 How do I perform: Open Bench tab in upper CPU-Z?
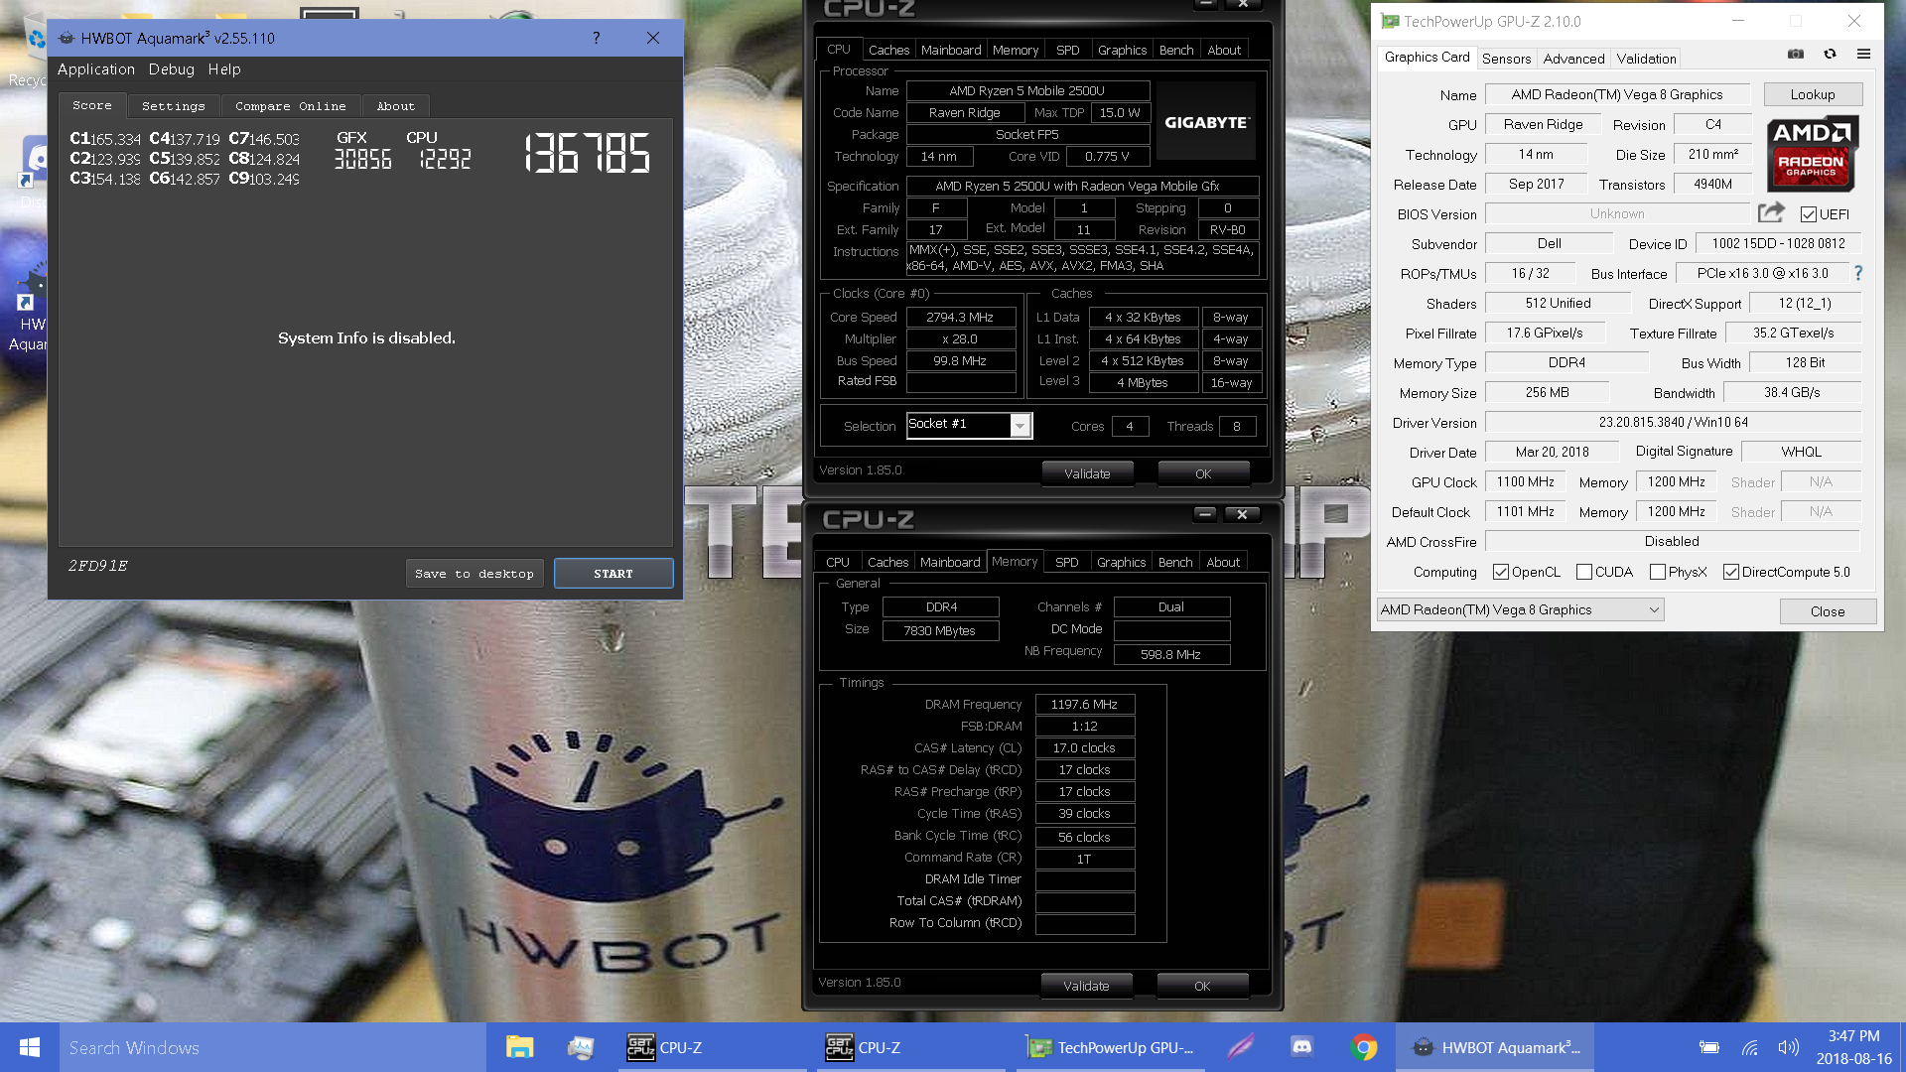pos(1176,50)
